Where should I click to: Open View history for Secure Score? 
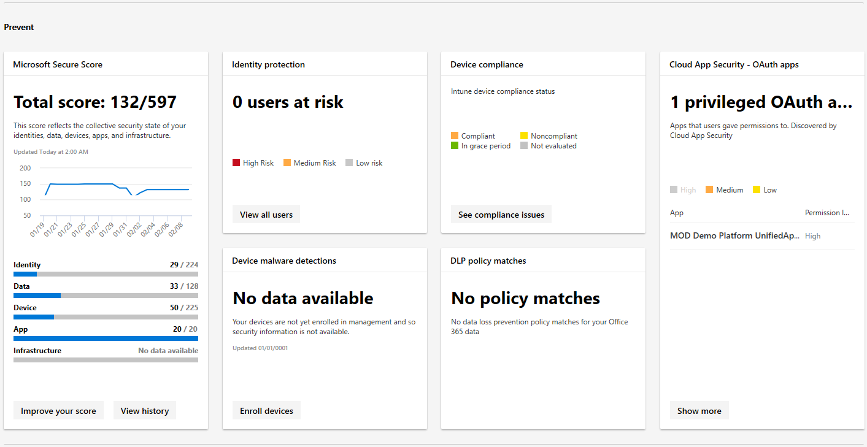[x=145, y=411]
